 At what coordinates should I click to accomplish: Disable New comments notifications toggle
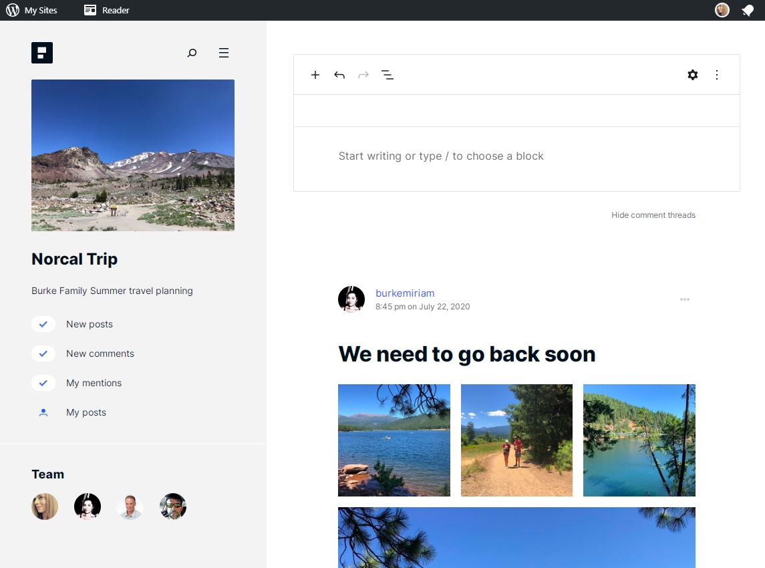coord(43,353)
